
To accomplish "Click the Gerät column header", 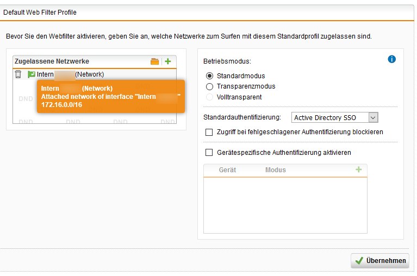I will pos(227,170).
